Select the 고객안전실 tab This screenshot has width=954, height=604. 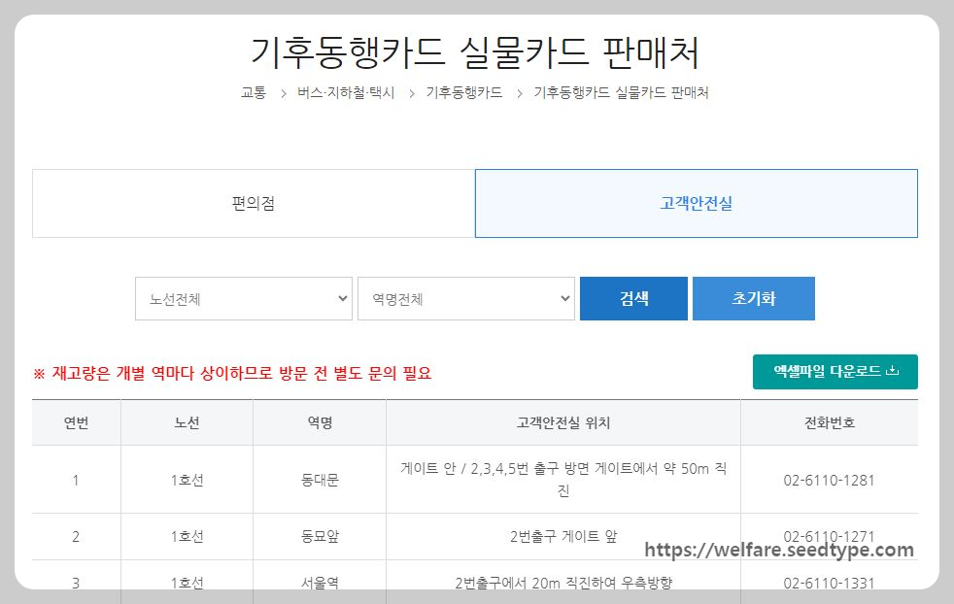[x=696, y=202]
